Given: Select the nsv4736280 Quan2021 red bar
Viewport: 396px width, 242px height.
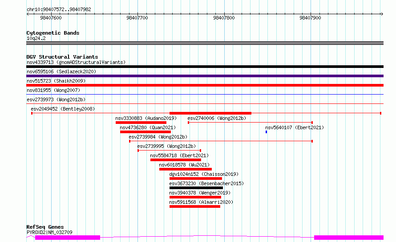Looking at the screenshot, I should [145, 132].
